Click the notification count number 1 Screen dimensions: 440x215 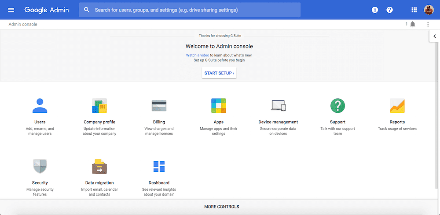click(406, 24)
